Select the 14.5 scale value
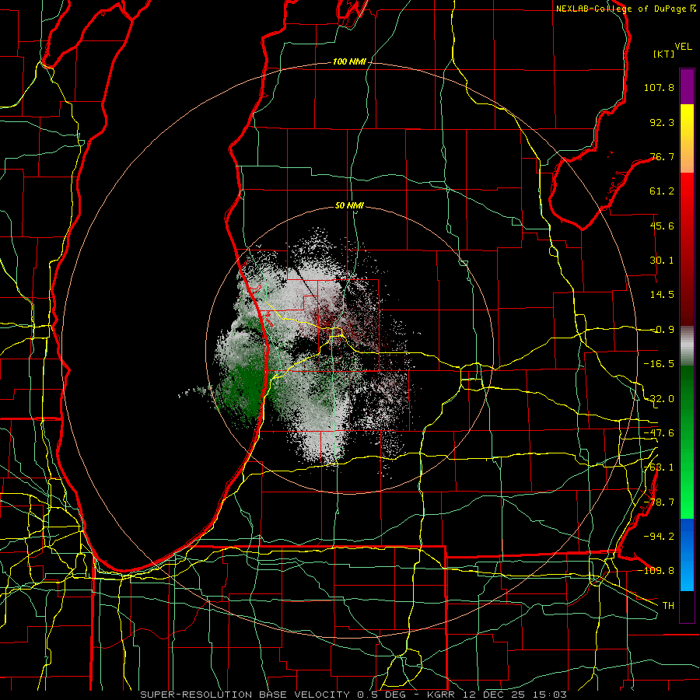This screenshot has width=700, height=700. [x=662, y=295]
